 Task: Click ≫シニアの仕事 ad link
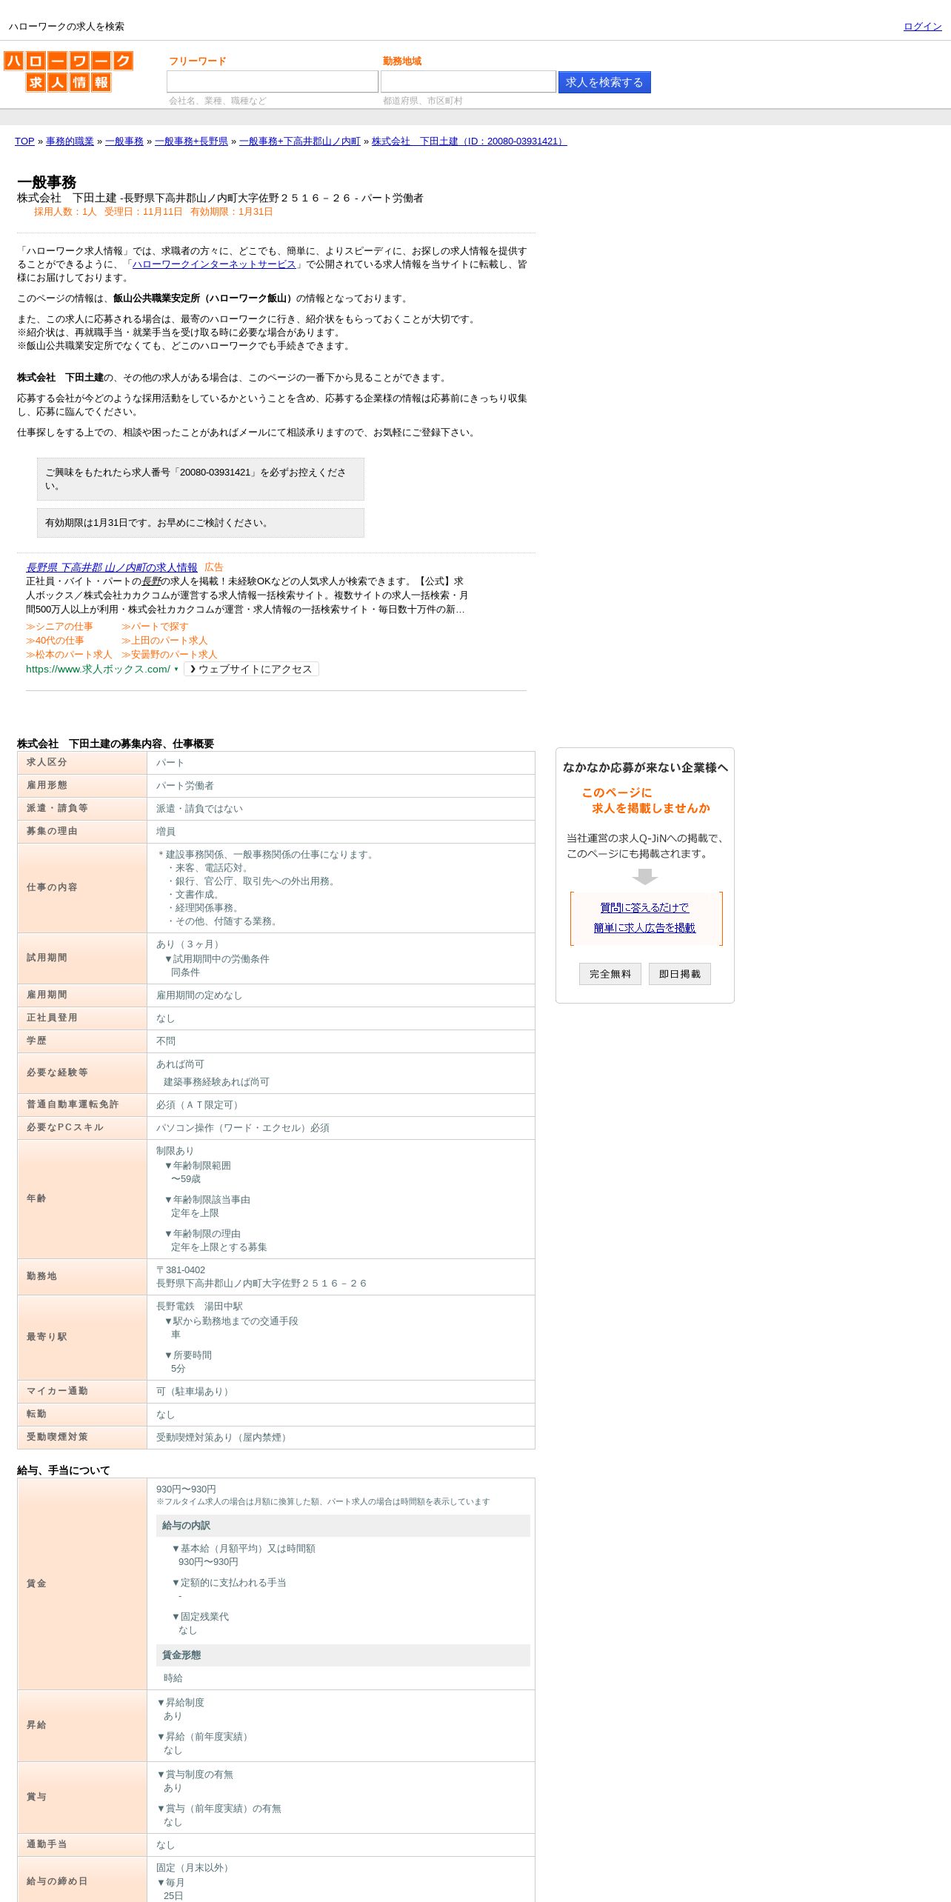(60, 627)
